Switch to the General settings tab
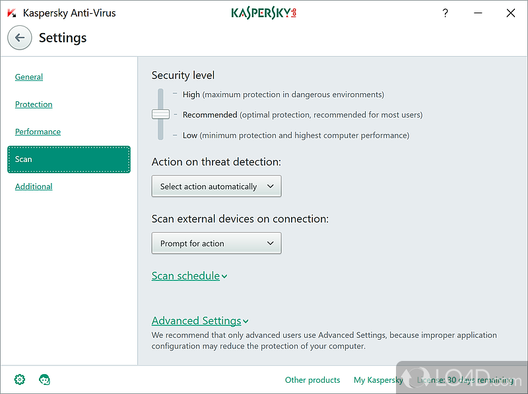The width and height of the screenshot is (528, 394). click(x=29, y=77)
